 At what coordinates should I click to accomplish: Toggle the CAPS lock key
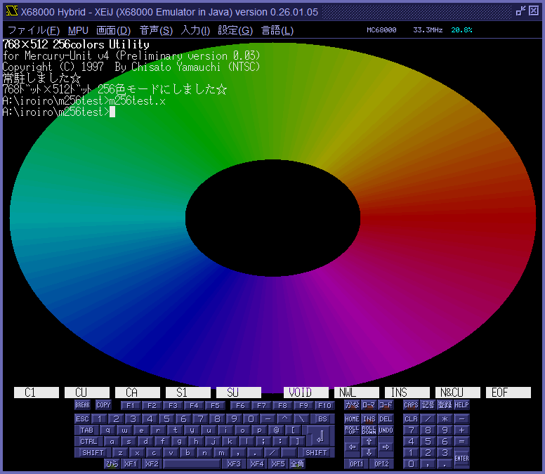pos(411,405)
